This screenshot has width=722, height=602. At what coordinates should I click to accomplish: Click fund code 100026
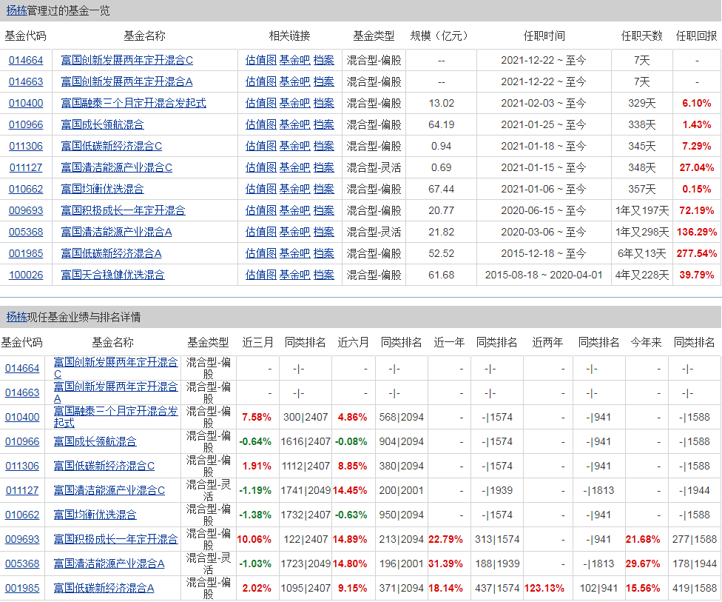coord(26,275)
